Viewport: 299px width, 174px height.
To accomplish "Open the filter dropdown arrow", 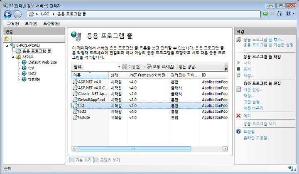I will [x=119, y=67].
